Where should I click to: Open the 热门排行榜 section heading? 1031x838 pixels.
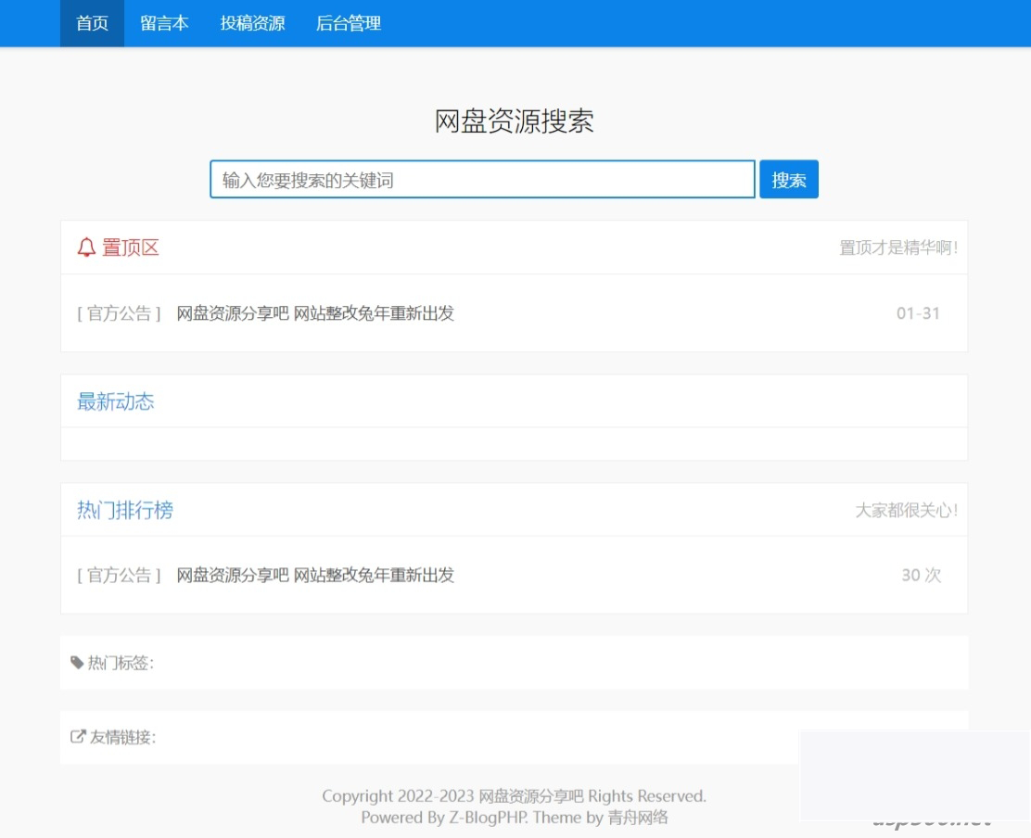click(124, 510)
